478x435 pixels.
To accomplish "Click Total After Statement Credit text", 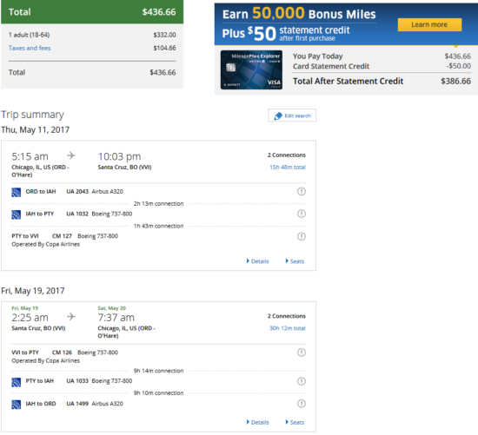I will tap(348, 81).
